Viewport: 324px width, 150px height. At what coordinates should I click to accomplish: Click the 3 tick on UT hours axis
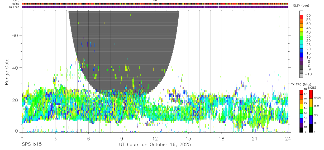55,139
